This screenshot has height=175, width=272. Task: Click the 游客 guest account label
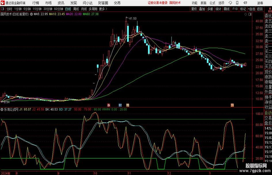point(260,3)
